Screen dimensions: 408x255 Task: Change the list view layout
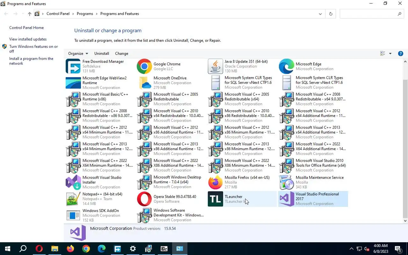(x=382, y=54)
